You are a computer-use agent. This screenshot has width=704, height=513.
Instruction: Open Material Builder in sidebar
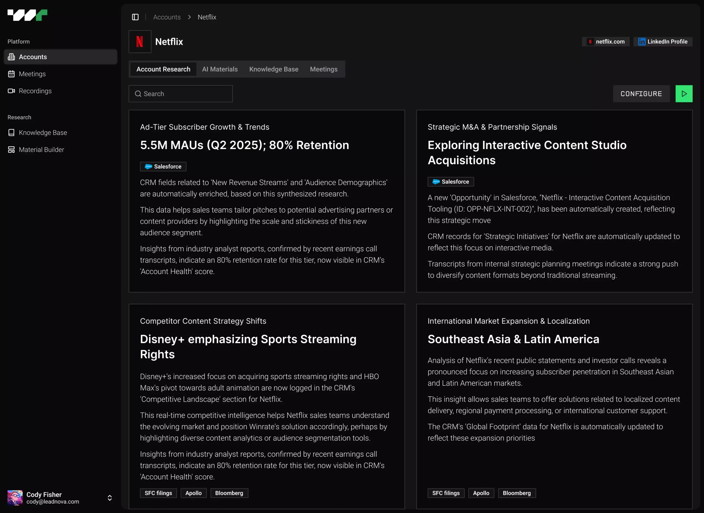[61, 150]
